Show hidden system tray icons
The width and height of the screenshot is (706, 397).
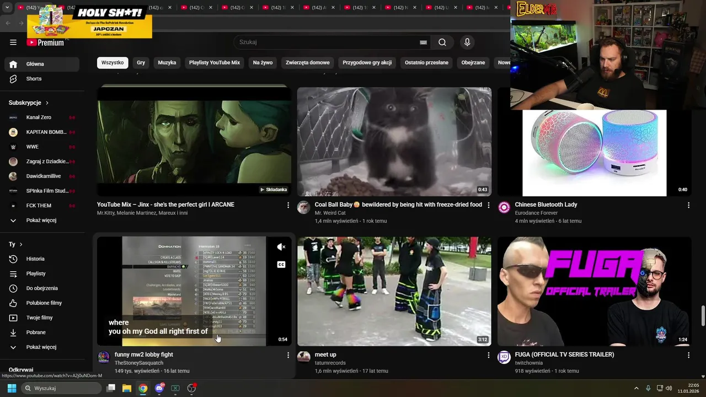click(x=636, y=388)
